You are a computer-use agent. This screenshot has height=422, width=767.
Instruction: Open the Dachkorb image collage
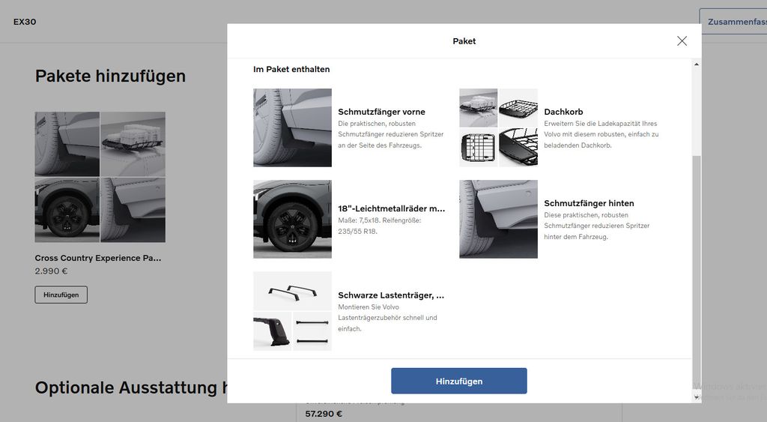[498, 127]
